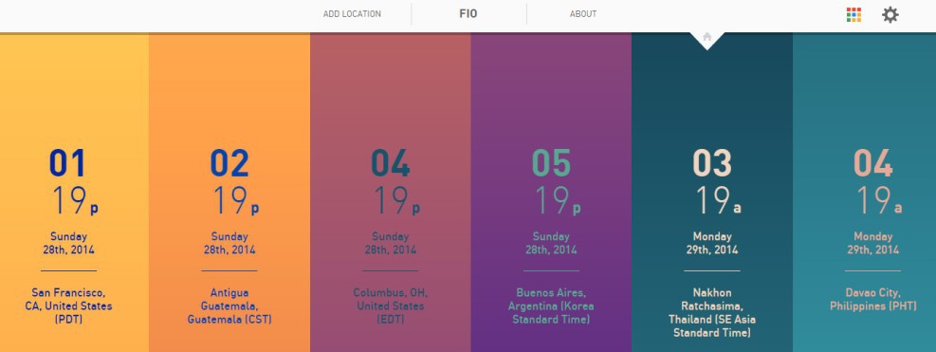Click the Nakhon Ratchasima, Thailand location label
This screenshot has height=352, width=936.
[712, 312]
